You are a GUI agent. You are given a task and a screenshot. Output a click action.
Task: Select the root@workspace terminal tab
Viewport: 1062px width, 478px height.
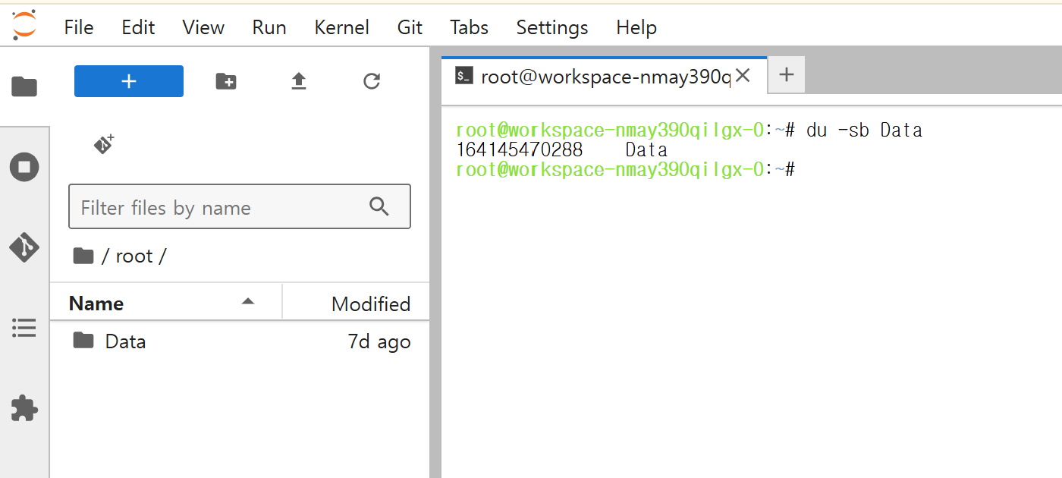pos(605,76)
